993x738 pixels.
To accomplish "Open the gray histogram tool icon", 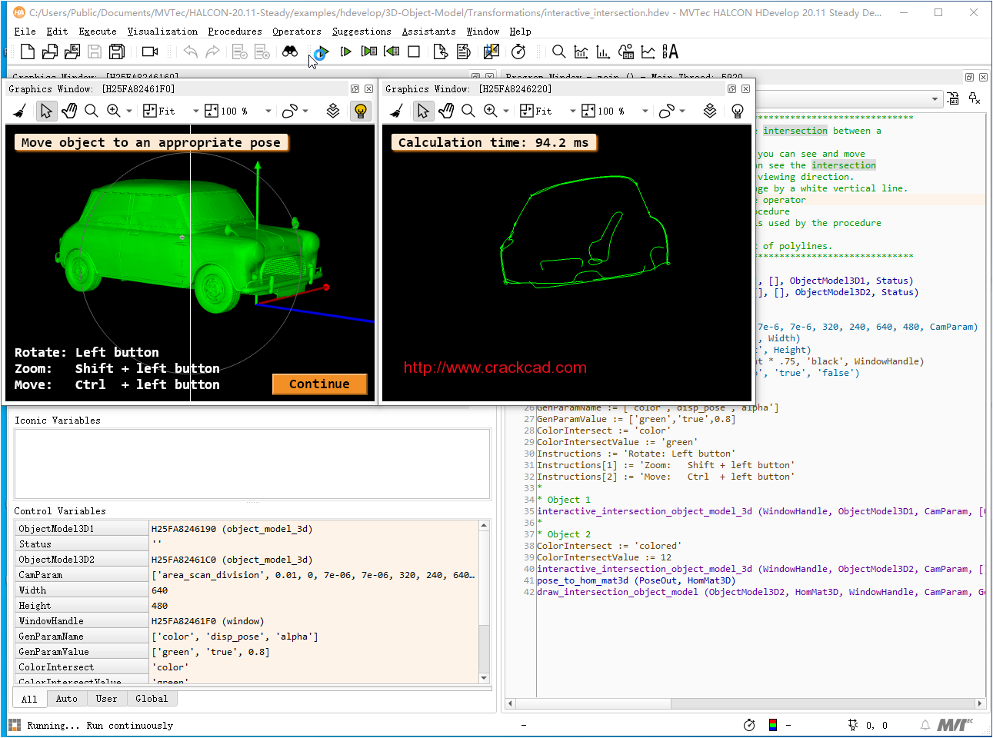I will tap(581, 52).
